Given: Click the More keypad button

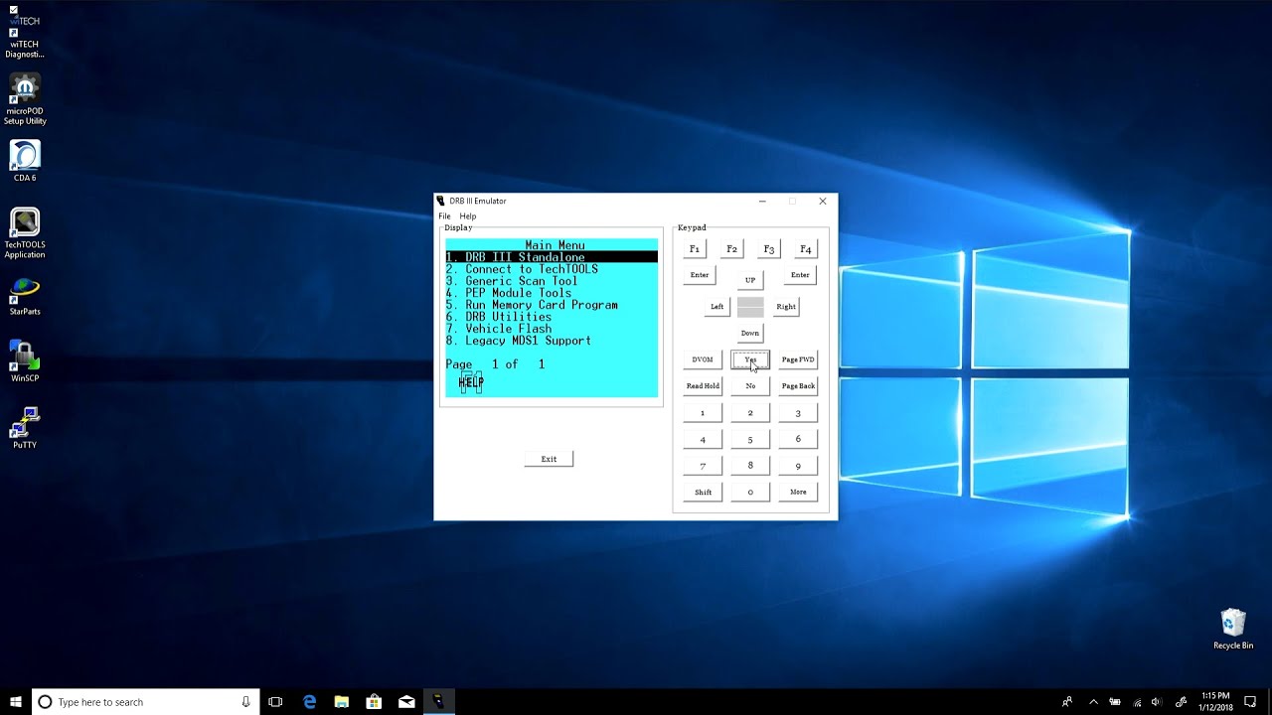Looking at the screenshot, I should tap(798, 493).
